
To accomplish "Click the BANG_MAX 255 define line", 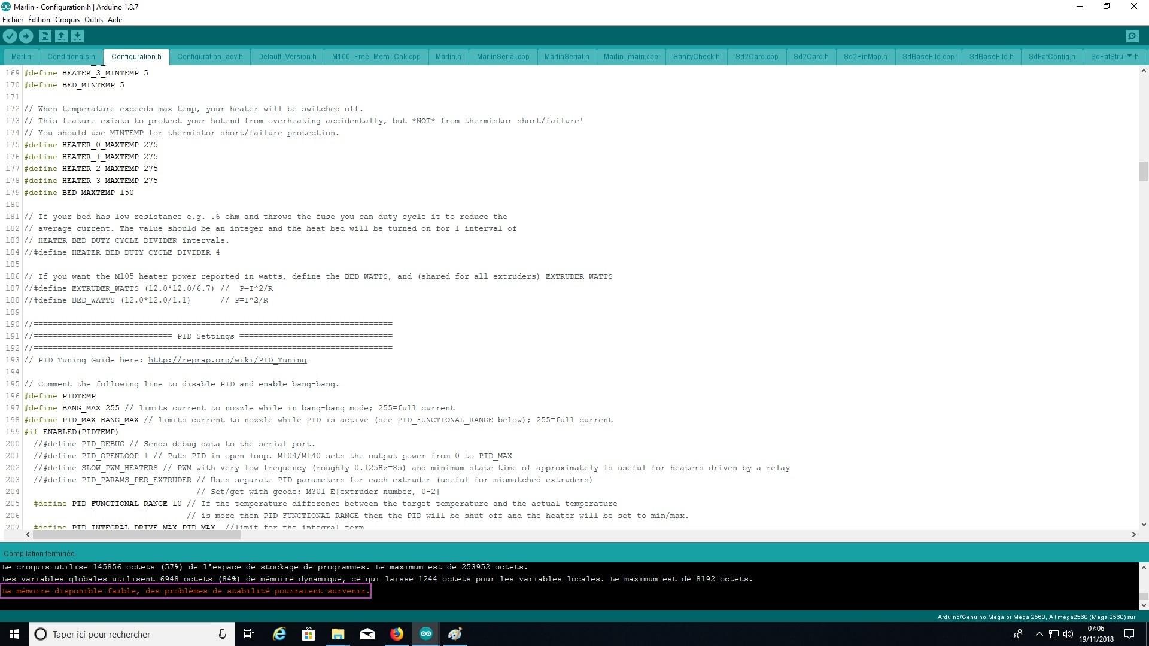I will (239, 408).
